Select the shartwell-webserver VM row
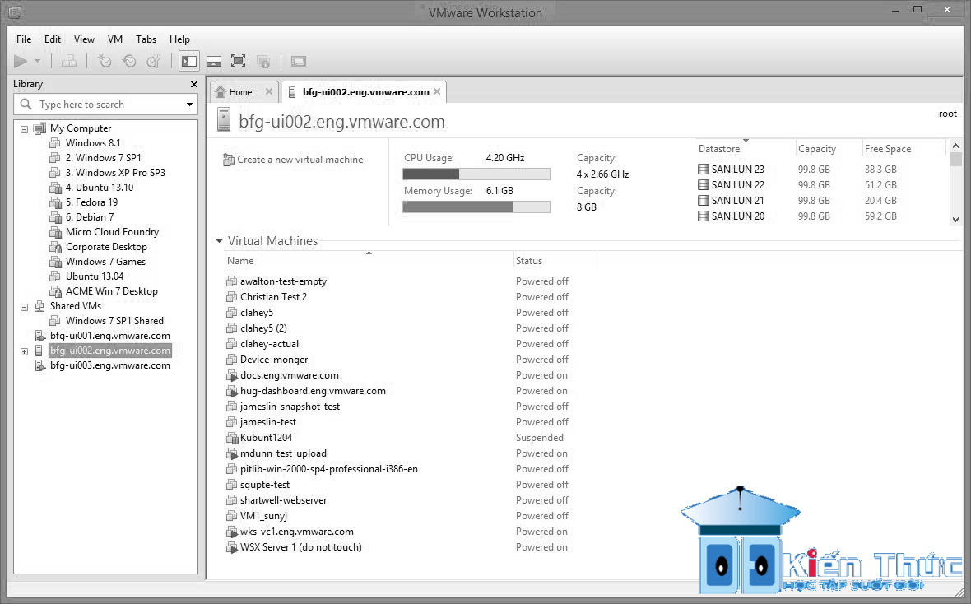971x604 pixels. point(397,500)
